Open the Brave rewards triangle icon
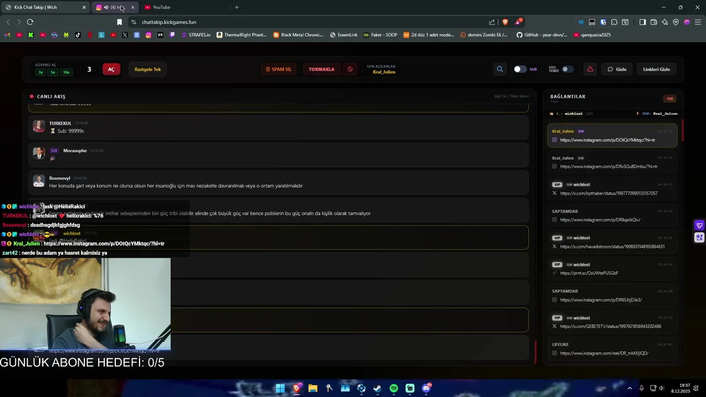This screenshot has height=397, width=706. tap(518, 22)
